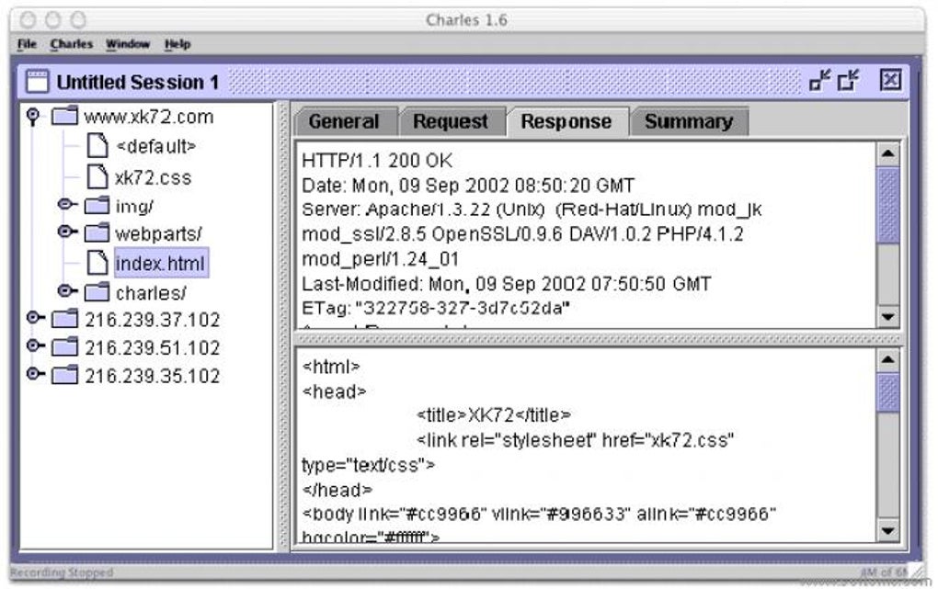
Task: Select index.html in the tree
Action: pyautogui.click(x=161, y=263)
